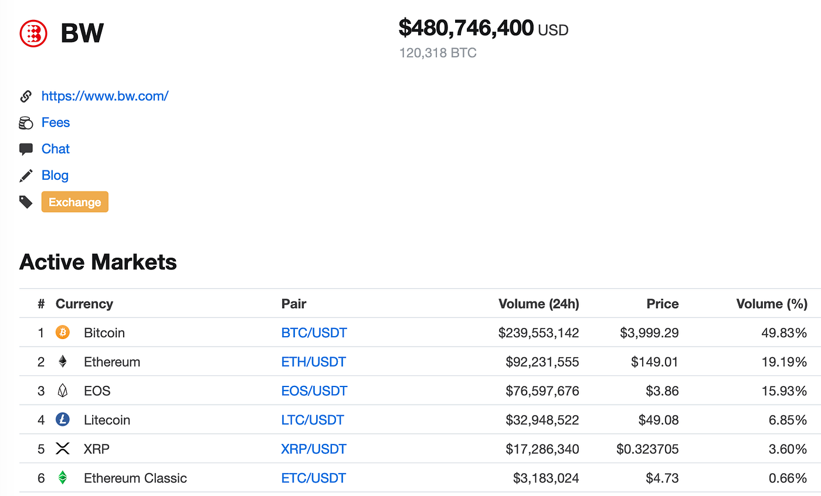Click the $17,286,340 volume value
Image resolution: width=821 pixels, height=496 pixels.
point(542,449)
